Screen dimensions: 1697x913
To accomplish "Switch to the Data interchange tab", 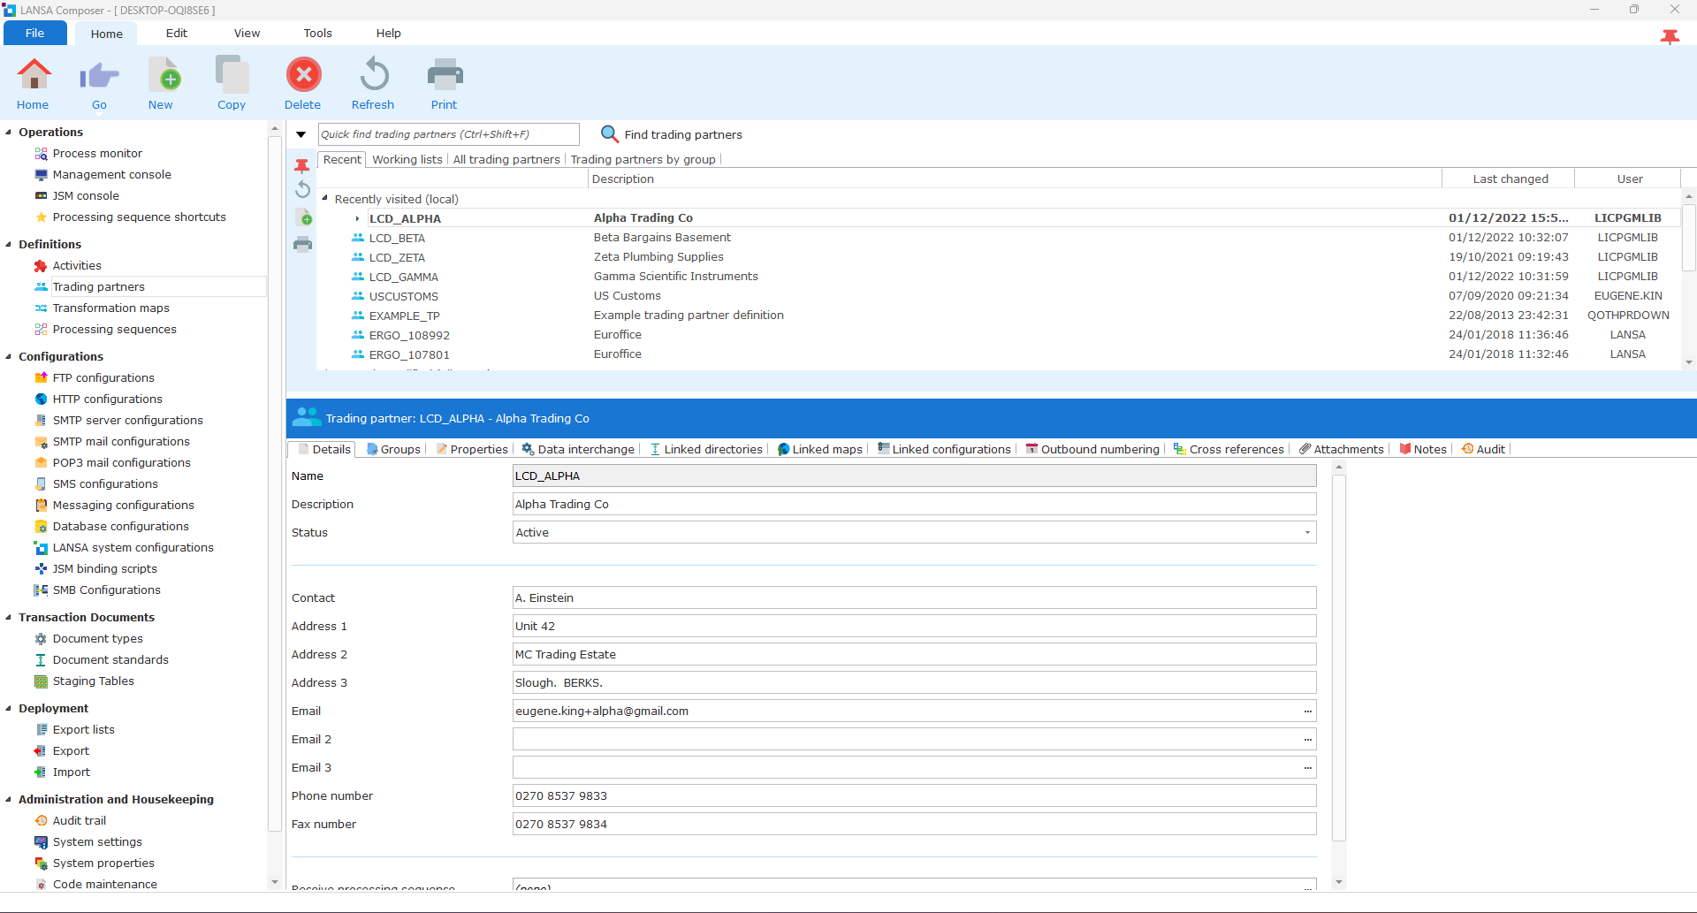I will tap(578, 449).
